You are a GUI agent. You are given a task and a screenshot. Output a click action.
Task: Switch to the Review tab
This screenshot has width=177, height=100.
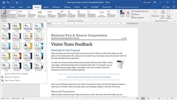tap(77, 7)
